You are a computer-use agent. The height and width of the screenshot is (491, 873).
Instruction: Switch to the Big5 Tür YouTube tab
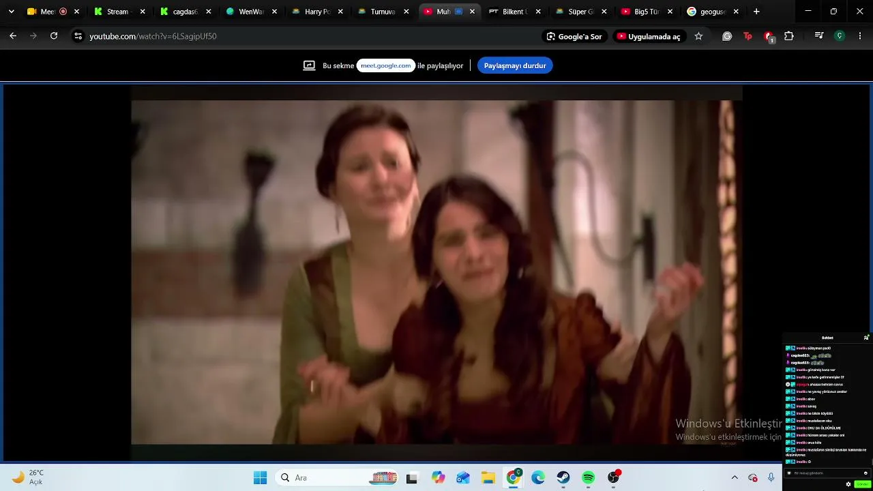point(648,12)
